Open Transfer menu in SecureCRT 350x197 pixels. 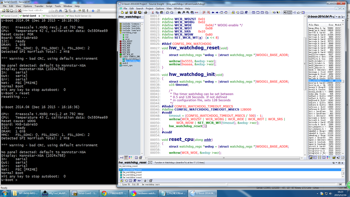coord(39,6)
